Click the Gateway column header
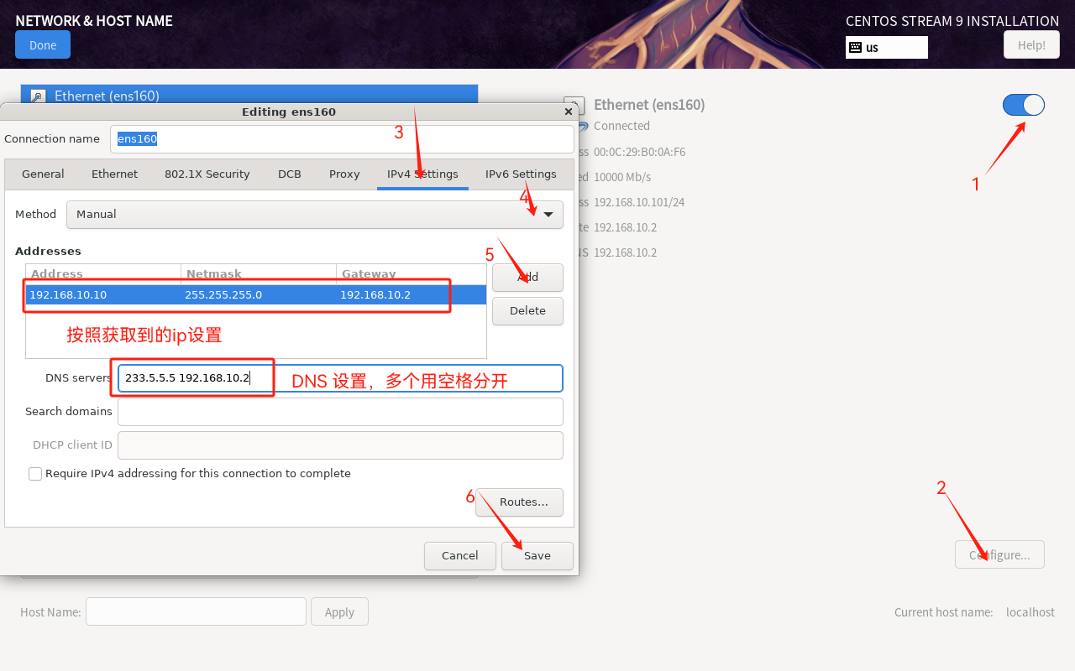1075x671 pixels. pos(412,274)
